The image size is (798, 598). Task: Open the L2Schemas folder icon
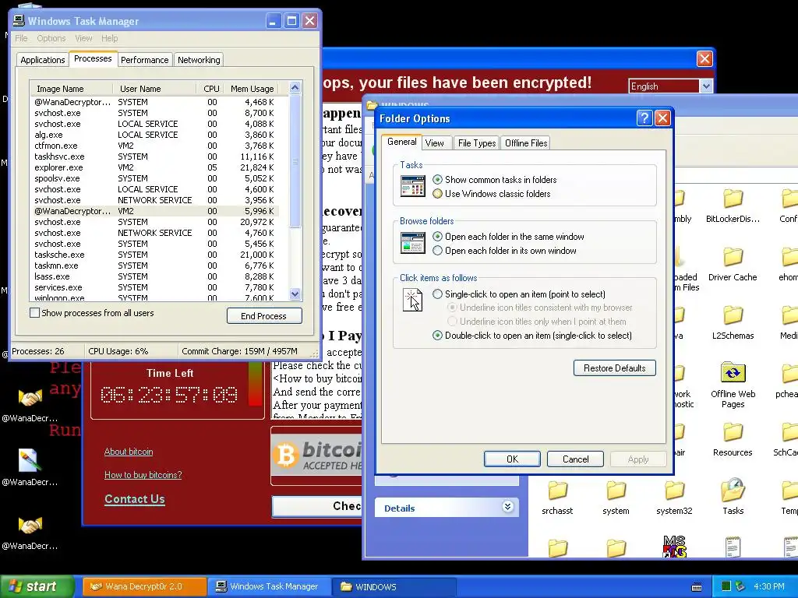(733, 315)
